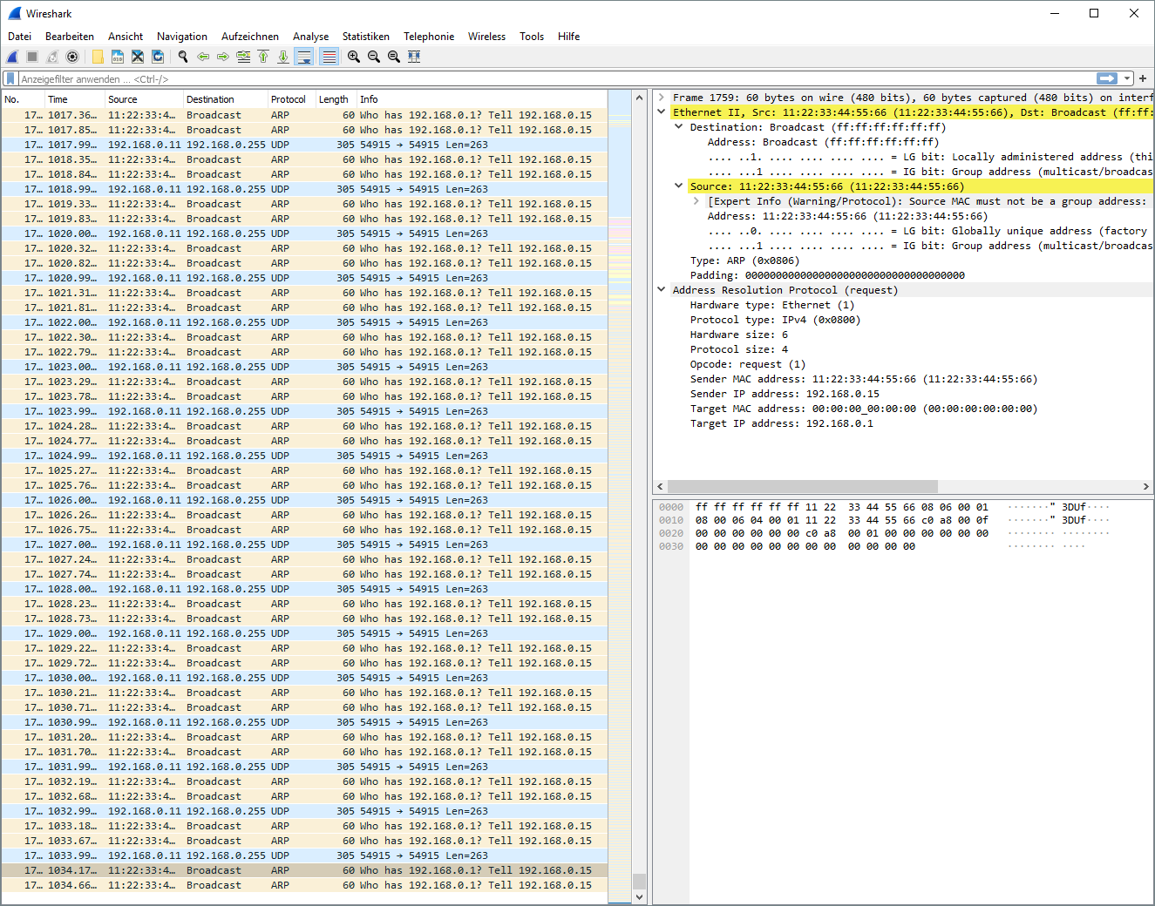Open the Telephonie menu
1155x906 pixels.
click(x=429, y=37)
